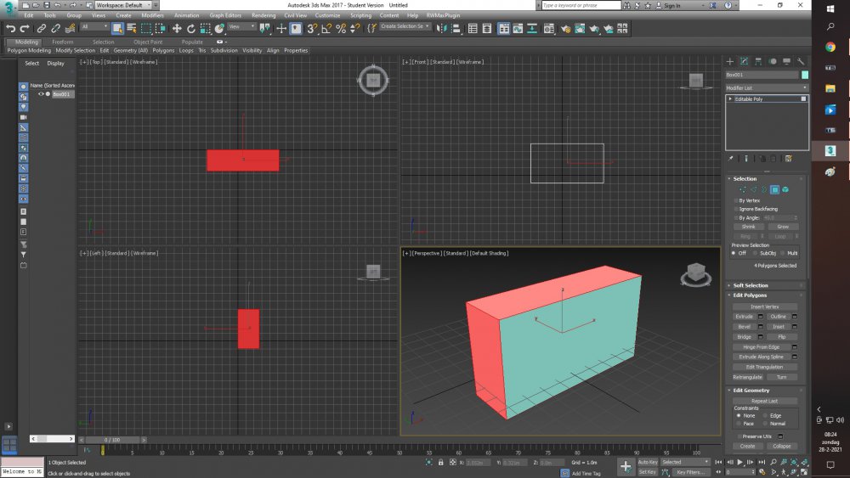
Task: Switch to Vertex sub-object selection mode
Action: point(742,189)
